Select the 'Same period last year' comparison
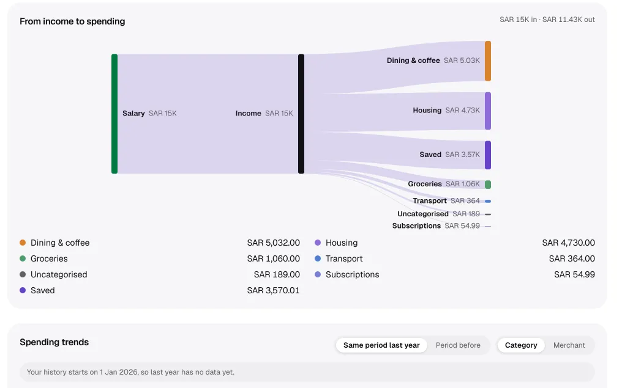The width and height of the screenshot is (622, 388). [x=381, y=345]
